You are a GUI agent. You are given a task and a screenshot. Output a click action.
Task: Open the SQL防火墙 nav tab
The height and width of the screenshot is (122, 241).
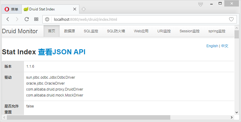tap(116, 31)
